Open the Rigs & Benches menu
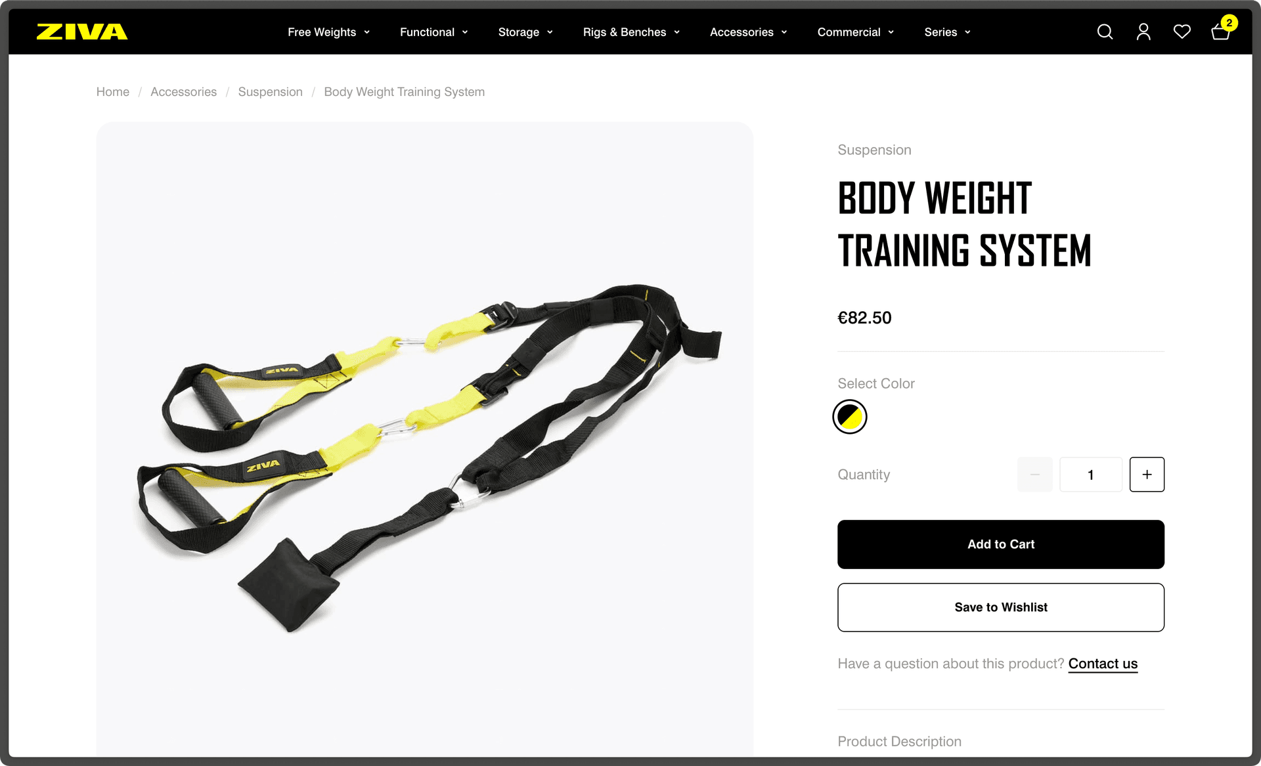This screenshot has height=766, width=1261. click(631, 32)
